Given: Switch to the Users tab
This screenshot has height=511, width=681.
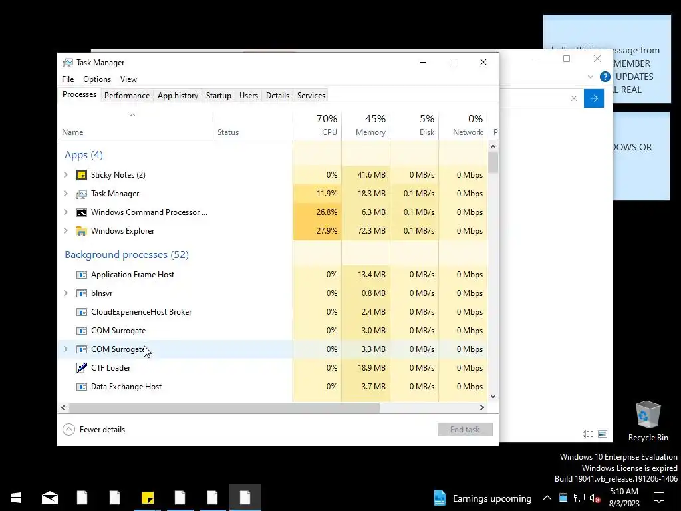Looking at the screenshot, I should [x=249, y=96].
